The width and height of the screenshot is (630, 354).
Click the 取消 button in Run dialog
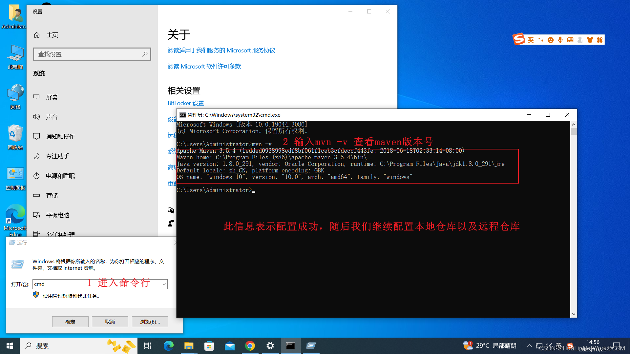point(110,322)
